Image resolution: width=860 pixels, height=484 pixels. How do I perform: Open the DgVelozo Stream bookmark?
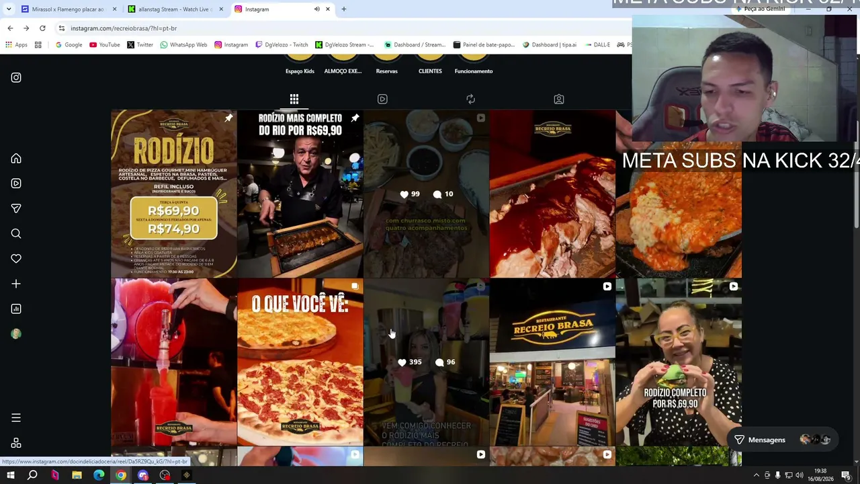pos(345,45)
